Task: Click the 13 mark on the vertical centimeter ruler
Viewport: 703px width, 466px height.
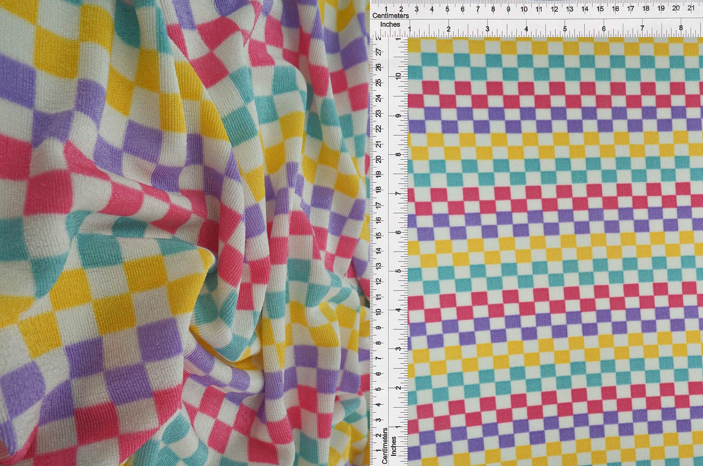Action: tap(379, 266)
